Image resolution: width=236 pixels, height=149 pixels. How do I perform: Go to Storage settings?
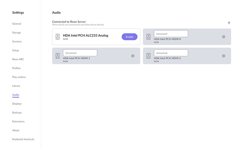pyautogui.click(x=16, y=33)
